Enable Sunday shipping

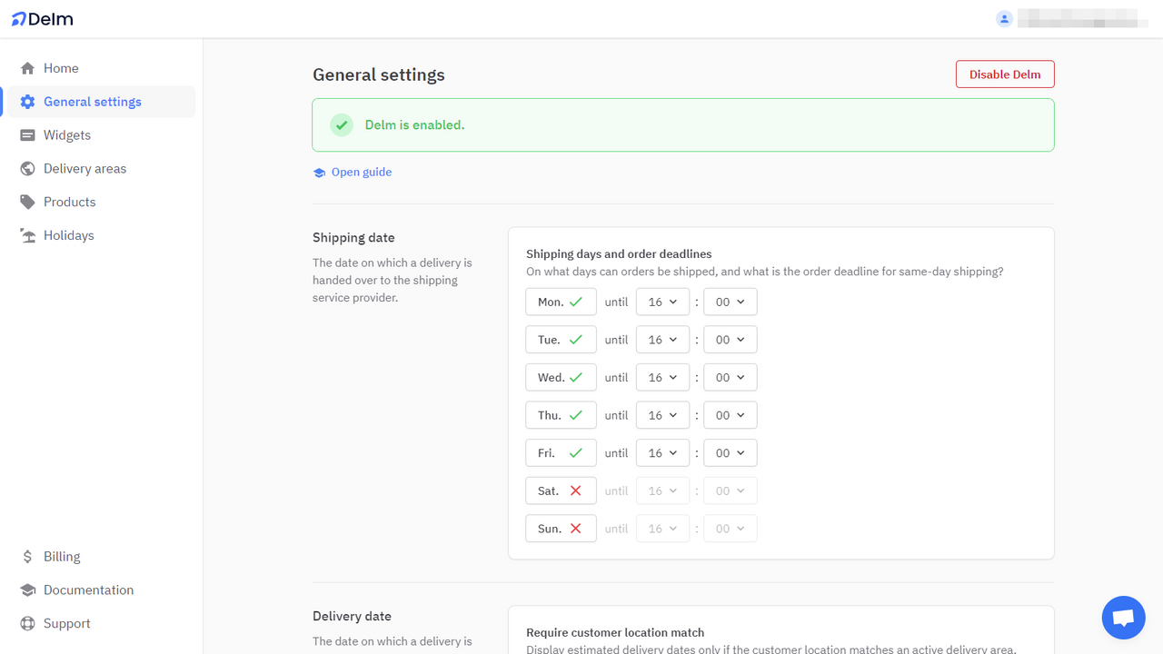[561, 528]
